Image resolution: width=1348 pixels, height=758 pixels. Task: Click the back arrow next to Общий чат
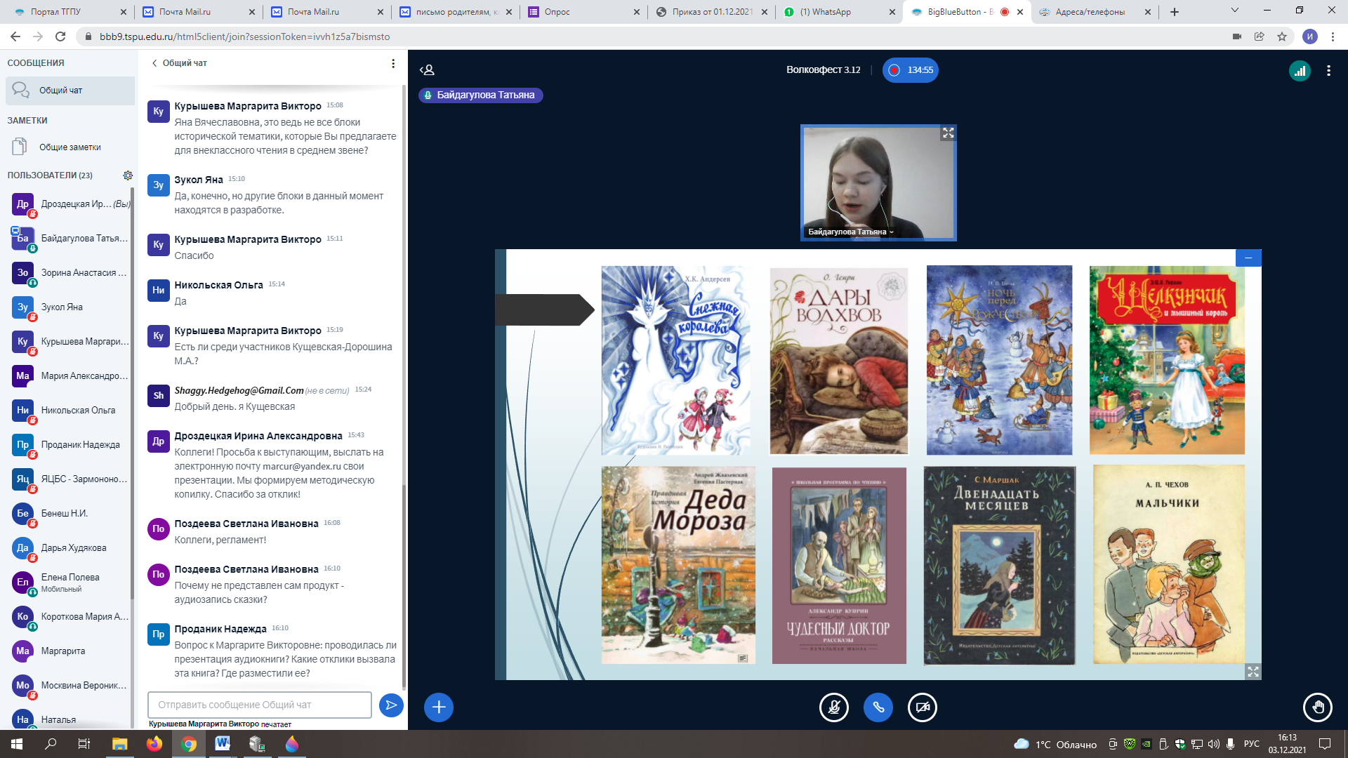pos(154,63)
